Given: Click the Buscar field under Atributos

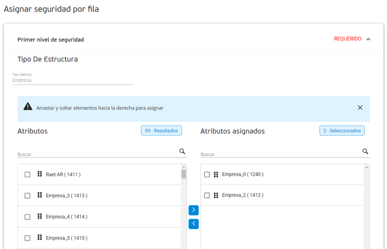Looking at the screenshot, I should pyautogui.click(x=98, y=154).
